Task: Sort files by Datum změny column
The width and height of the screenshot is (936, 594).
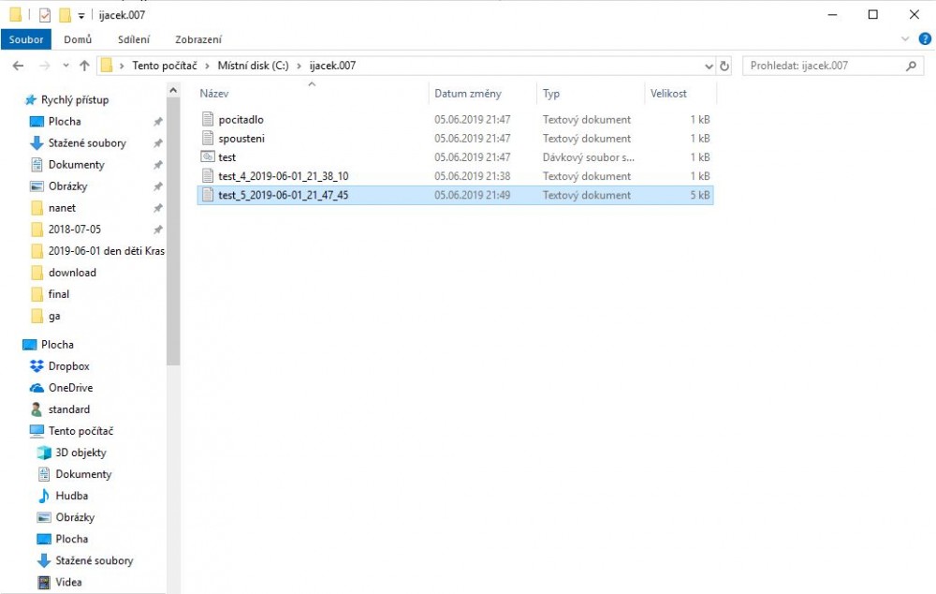Action: point(468,94)
